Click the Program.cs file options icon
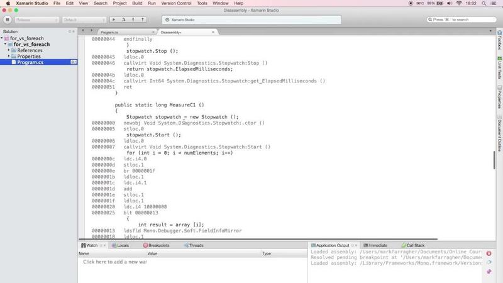This screenshot has height=283, width=503. (74, 62)
